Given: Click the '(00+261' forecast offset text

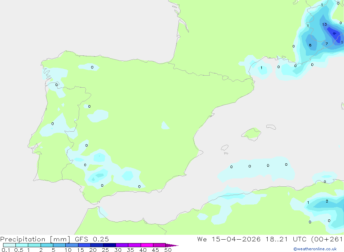Looking at the screenshot, I should [x=327, y=239].
